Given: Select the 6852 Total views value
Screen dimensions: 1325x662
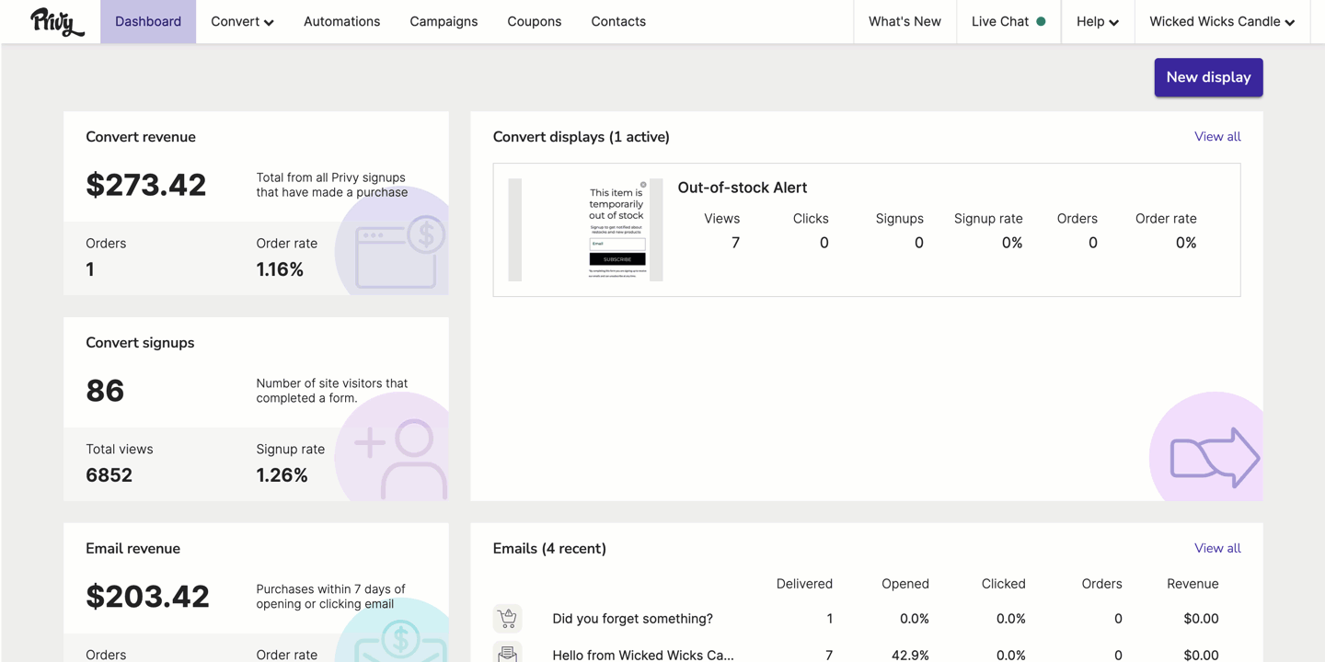Looking at the screenshot, I should [109, 475].
